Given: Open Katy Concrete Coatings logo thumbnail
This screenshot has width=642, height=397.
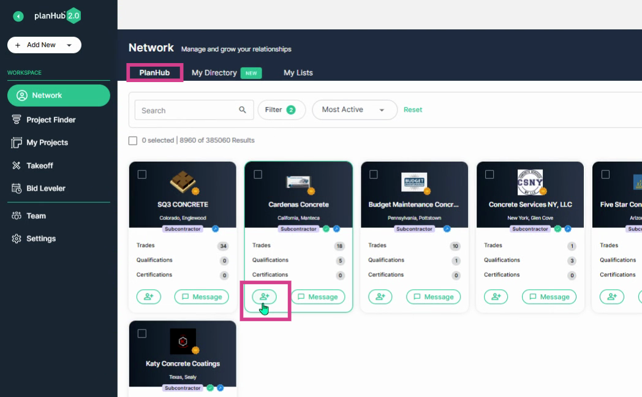Looking at the screenshot, I should [x=183, y=341].
